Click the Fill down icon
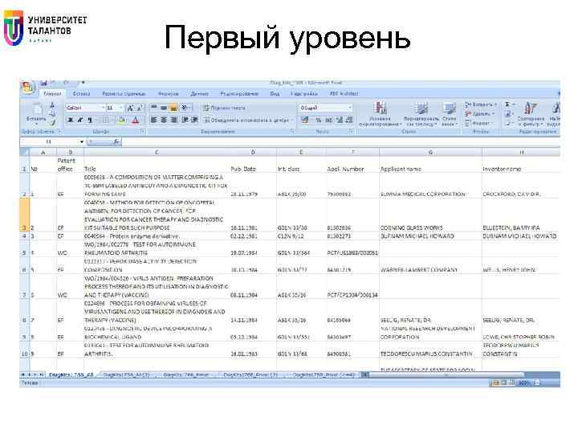 pyautogui.click(x=509, y=113)
